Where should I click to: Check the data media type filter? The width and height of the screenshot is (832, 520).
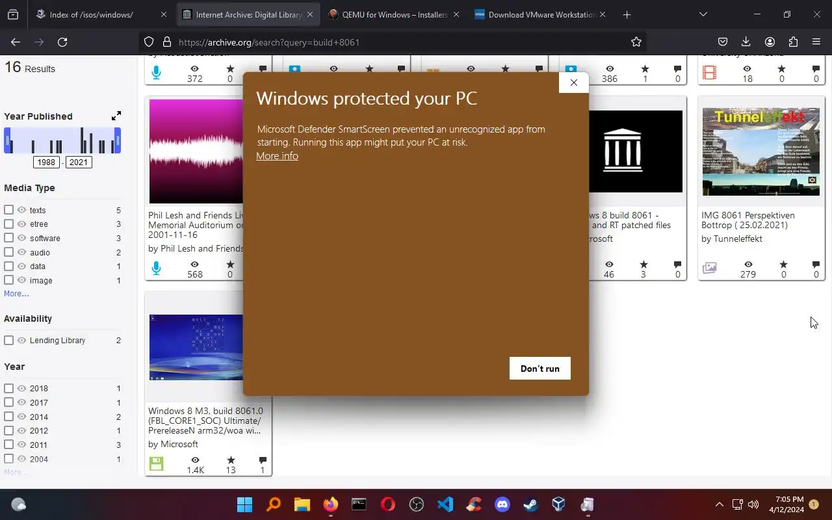(x=8, y=266)
